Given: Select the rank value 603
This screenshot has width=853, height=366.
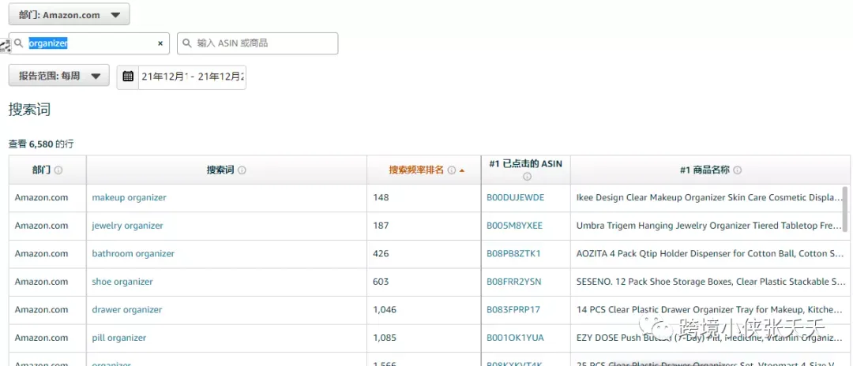Looking at the screenshot, I should 381,282.
